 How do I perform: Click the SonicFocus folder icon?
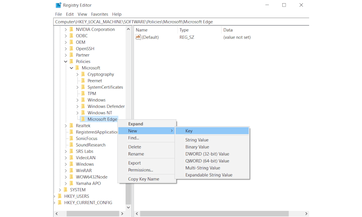pos(71,139)
